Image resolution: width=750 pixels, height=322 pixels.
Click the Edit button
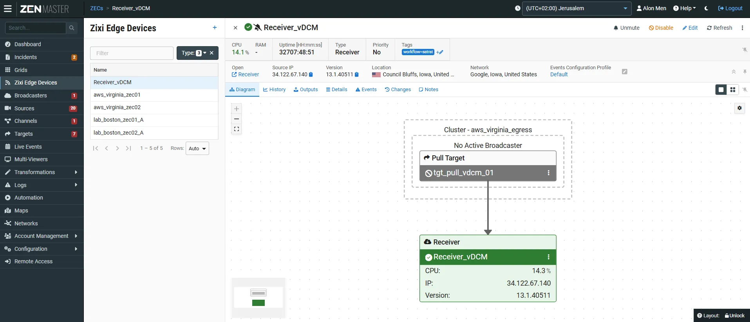click(690, 28)
